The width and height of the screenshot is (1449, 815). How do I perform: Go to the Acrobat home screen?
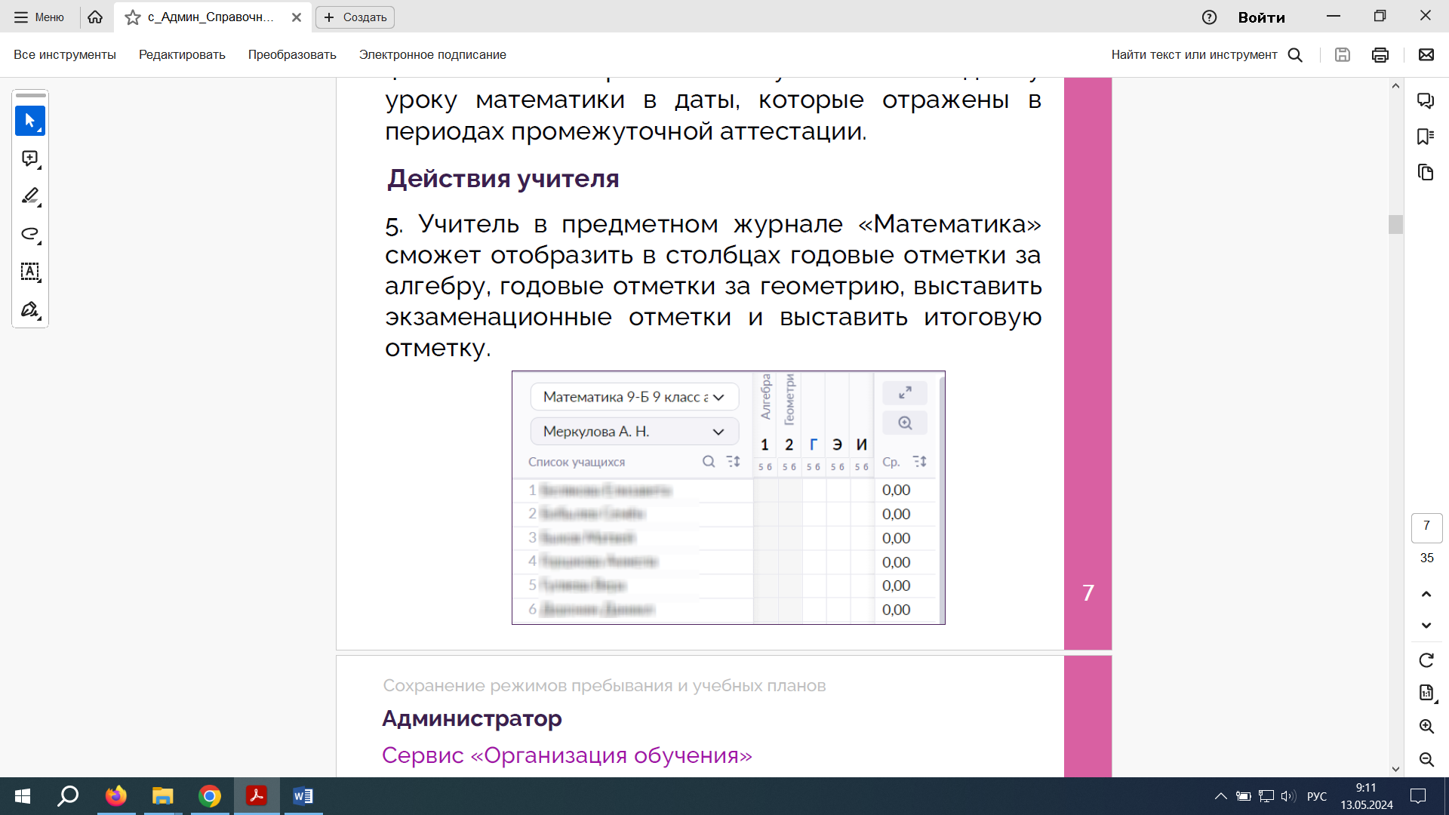[x=95, y=17]
